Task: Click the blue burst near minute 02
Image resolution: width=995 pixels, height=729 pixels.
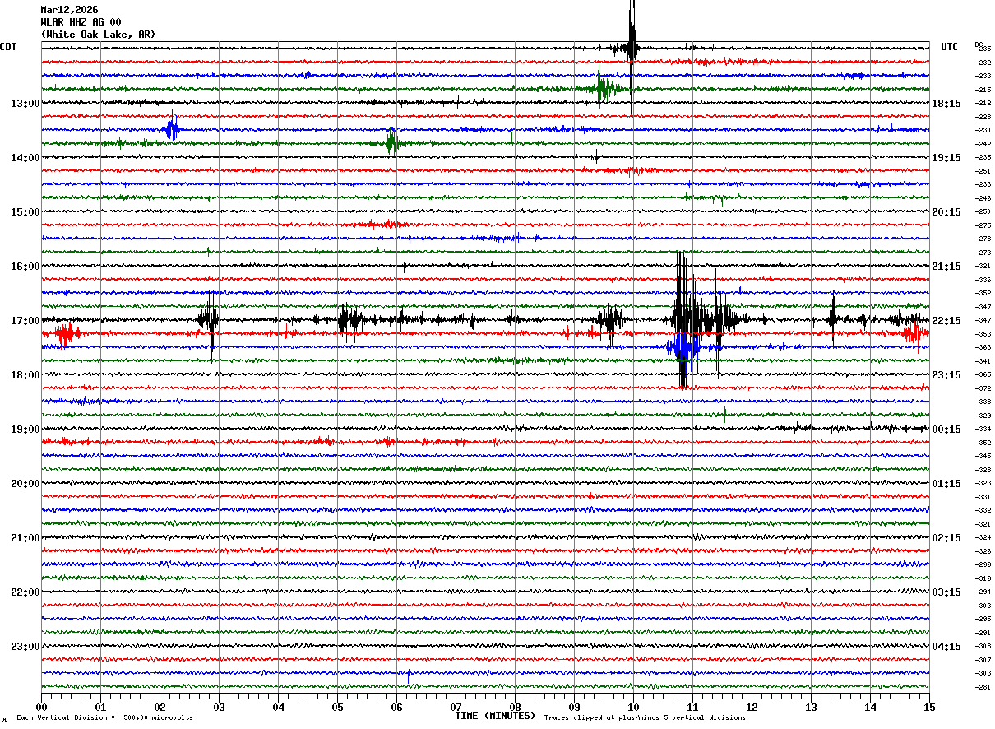Action: [x=171, y=129]
